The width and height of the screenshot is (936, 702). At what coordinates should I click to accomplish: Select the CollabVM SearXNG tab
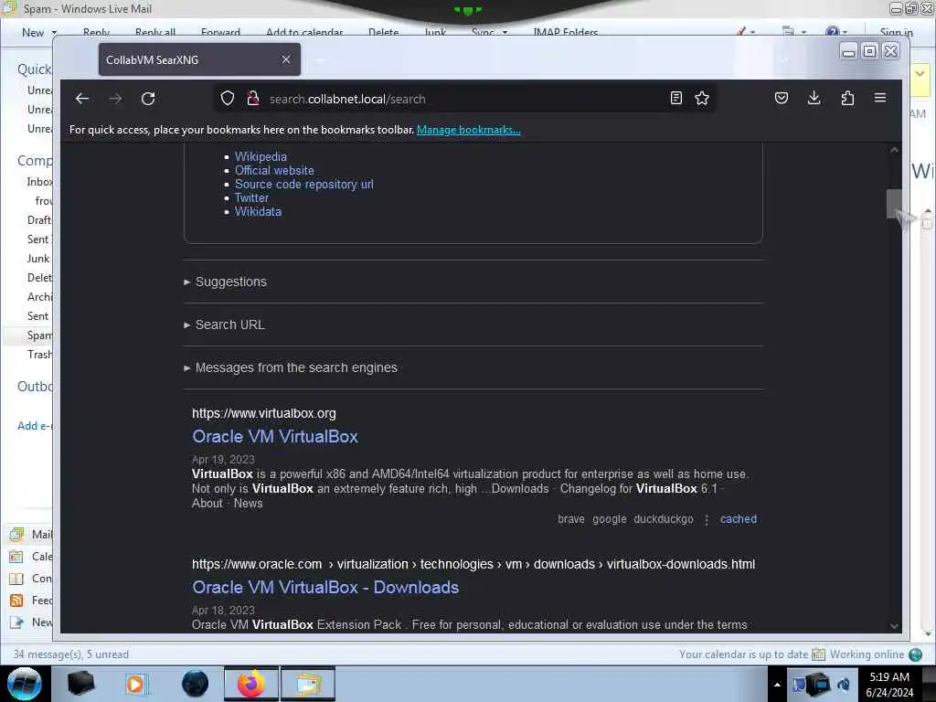point(199,59)
